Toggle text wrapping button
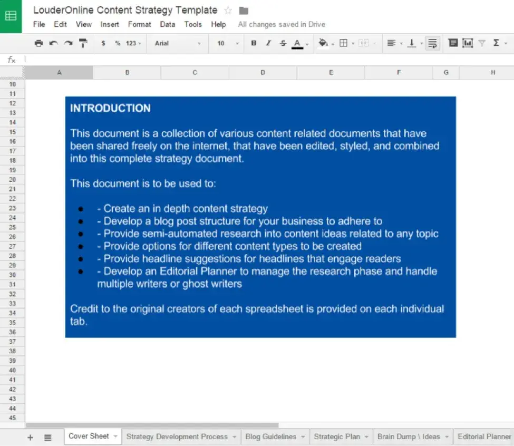 click(x=432, y=43)
